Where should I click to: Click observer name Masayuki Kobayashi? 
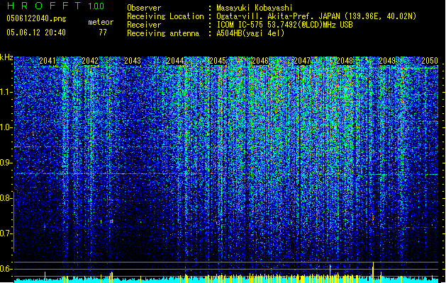point(254,8)
